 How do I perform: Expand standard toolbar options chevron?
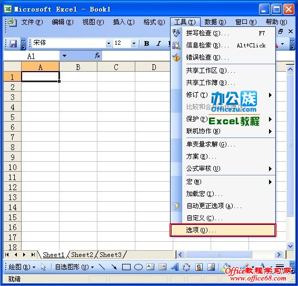pos(24,44)
